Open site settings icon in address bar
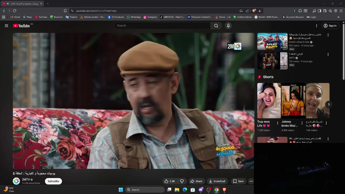The height and width of the screenshot is (194, 345). [x=72, y=11]
